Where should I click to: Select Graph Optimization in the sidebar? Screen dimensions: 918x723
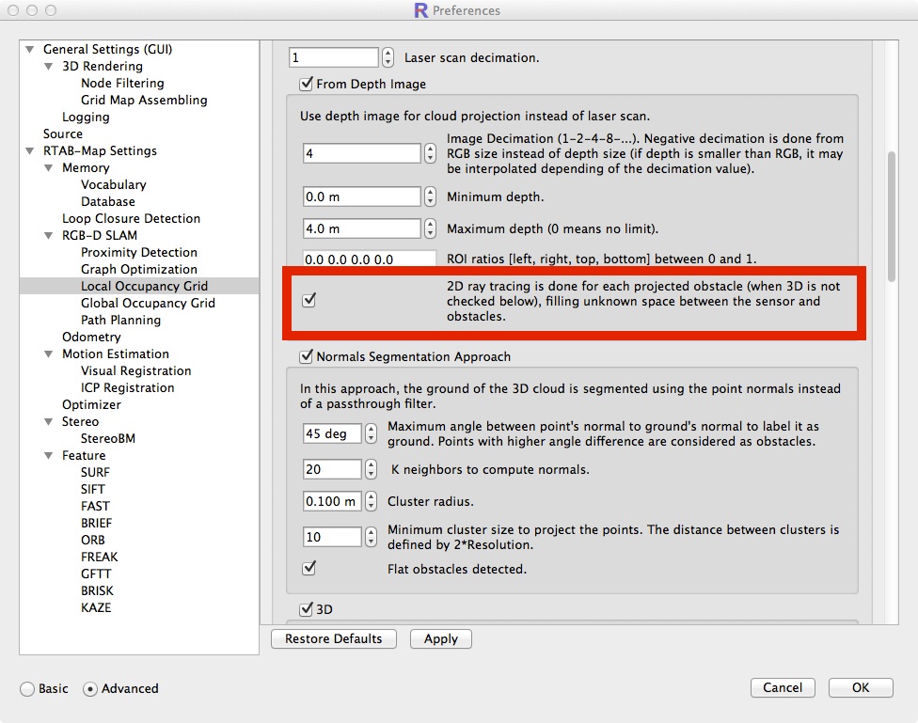[137, 270]
